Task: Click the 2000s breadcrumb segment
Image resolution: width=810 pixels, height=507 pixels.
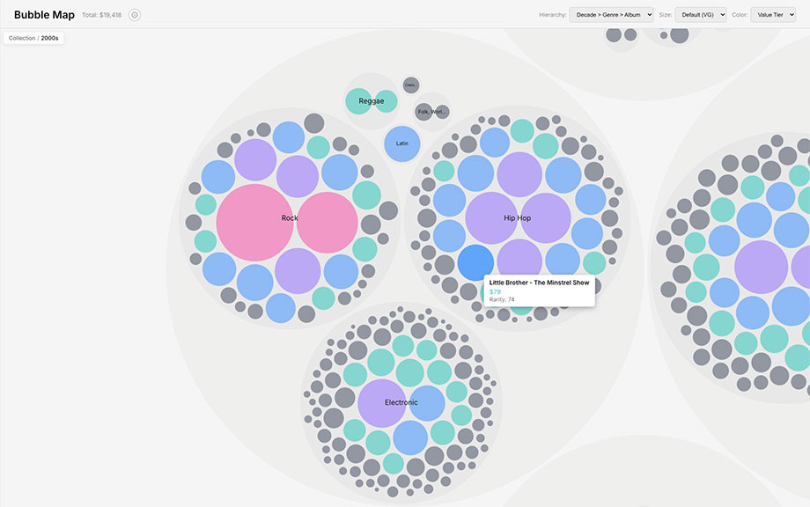Action: coord(50,39)
